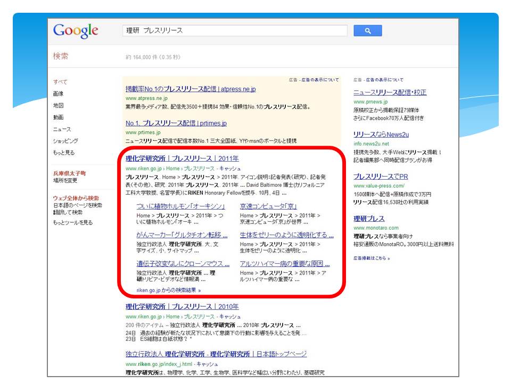
Task: Expand もっと見る in the sidebar
Action: 64,153
